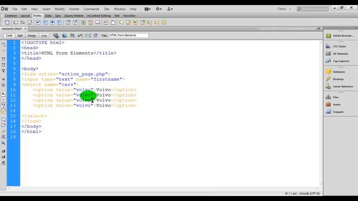Insert a Text Field from Forms bar

point(16,22)
